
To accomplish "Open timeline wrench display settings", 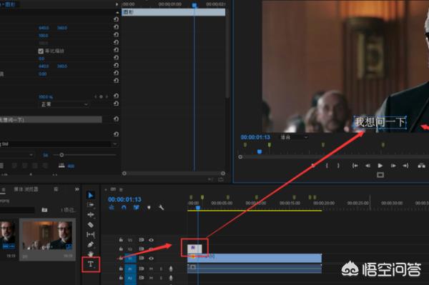I will click(161, 207).
